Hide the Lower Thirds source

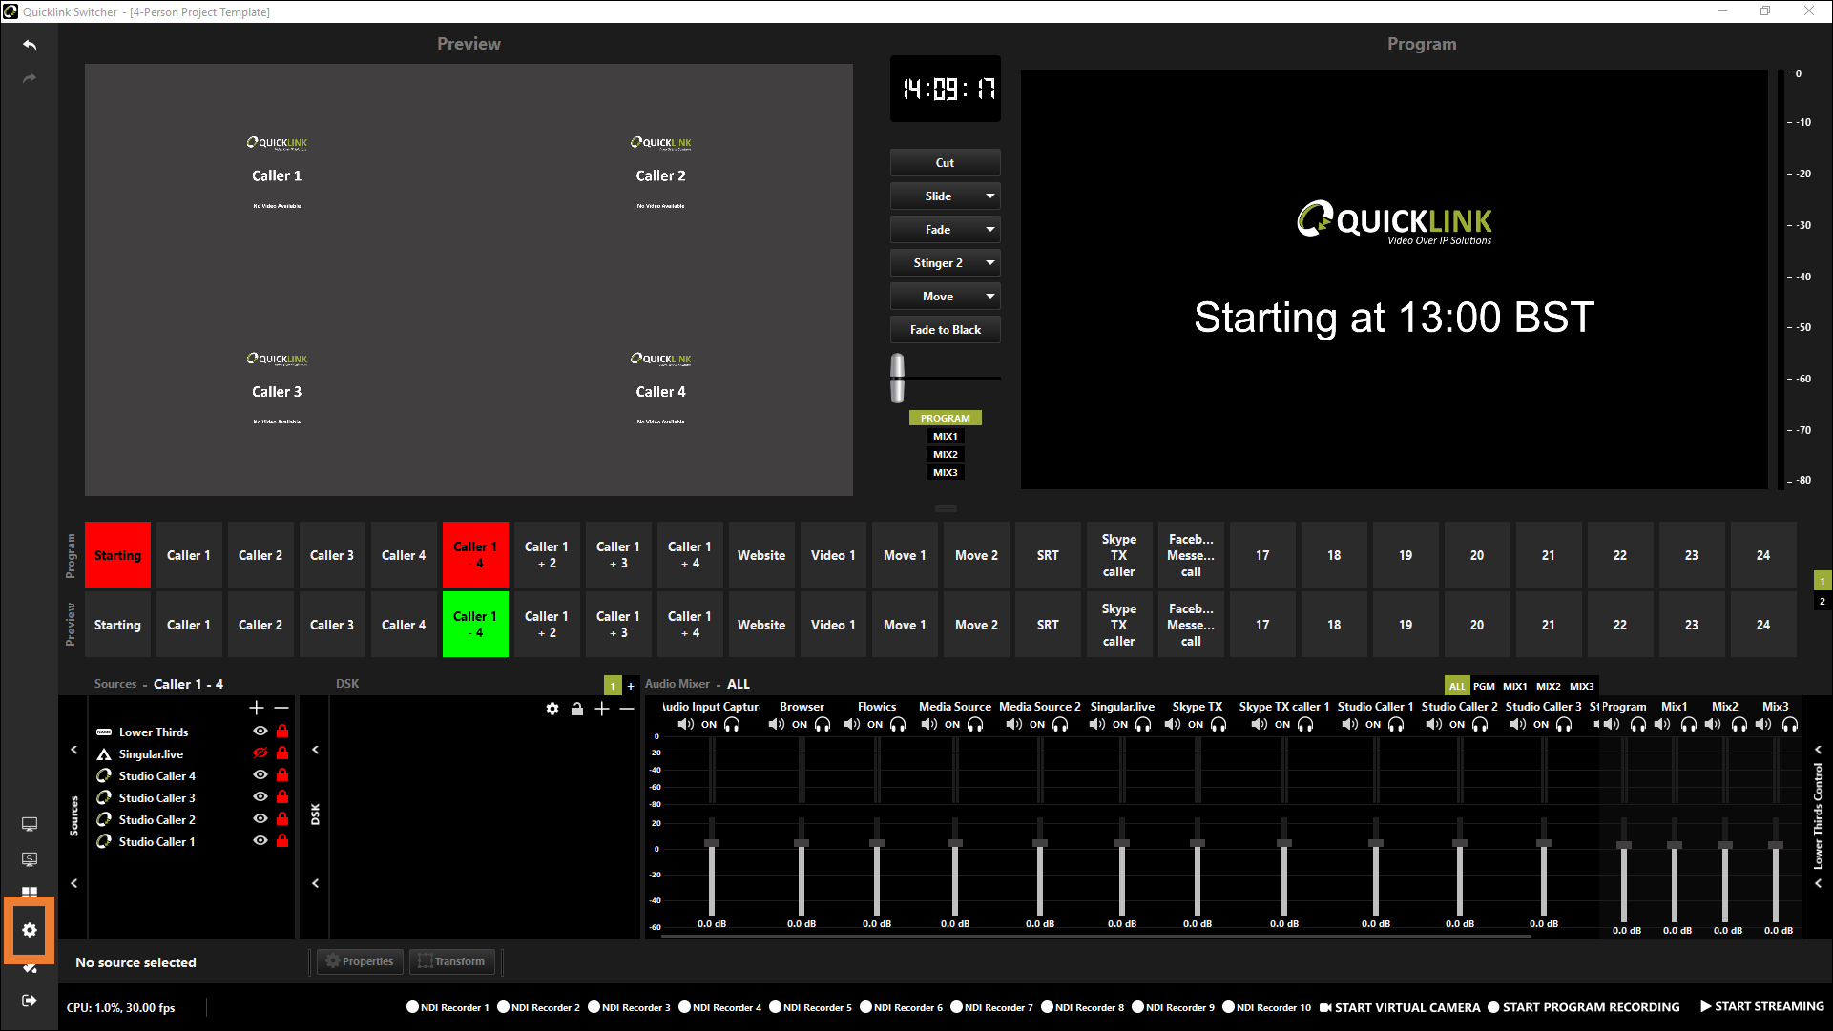click(260, 732)
